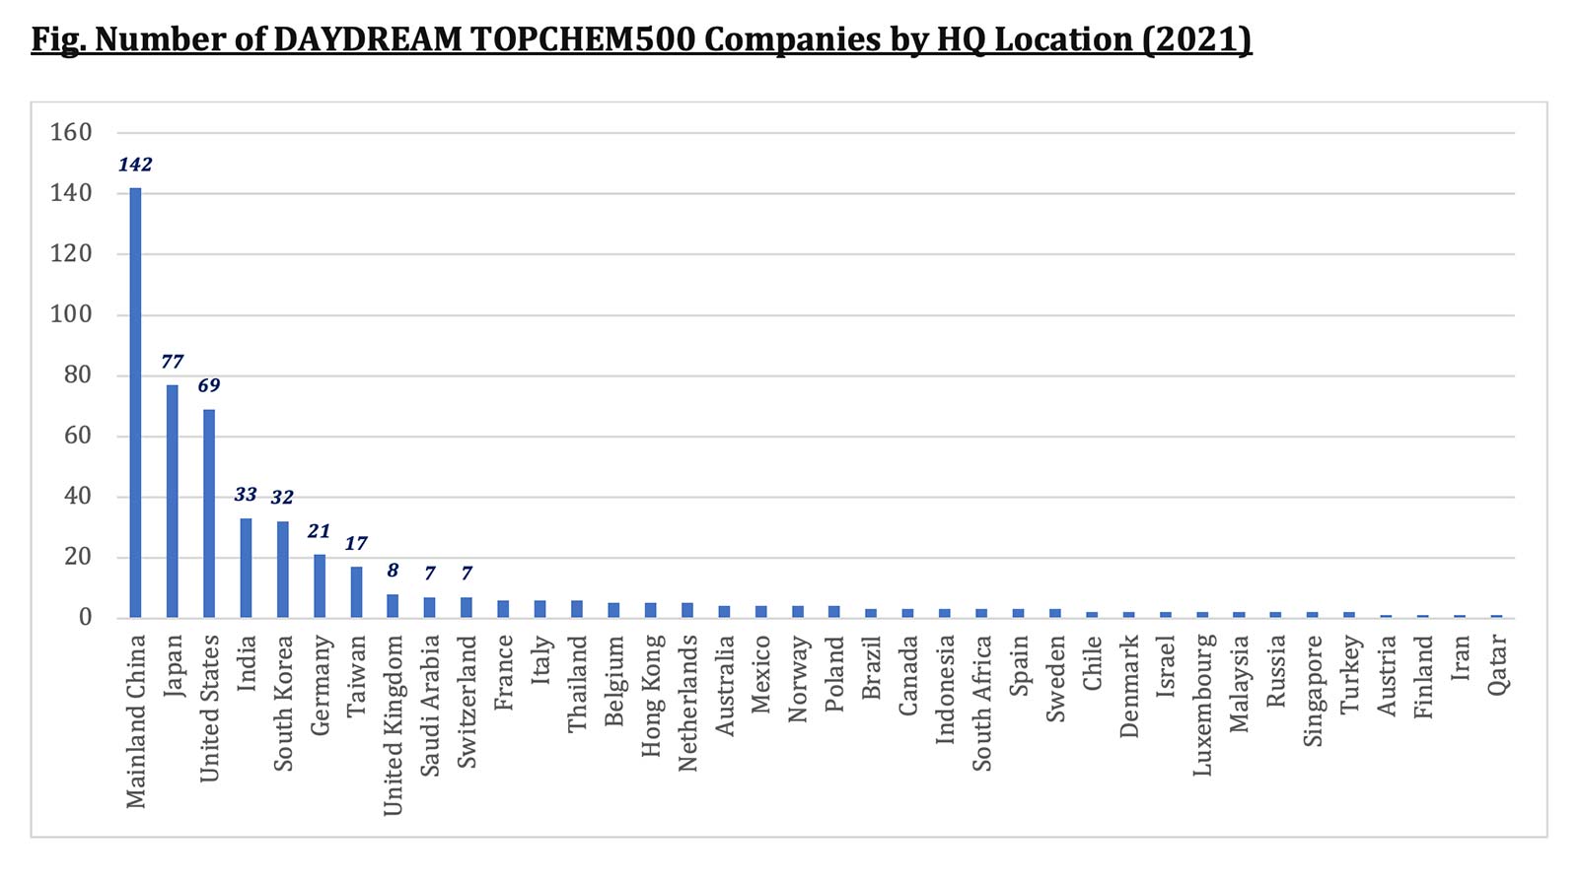The image size is (1580, 882).
Task: Click the Netherlands axis label
Action: click(687, 703)
